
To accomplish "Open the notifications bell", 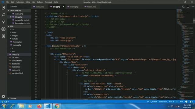I will pyautogui.click(x=191, y=102).
